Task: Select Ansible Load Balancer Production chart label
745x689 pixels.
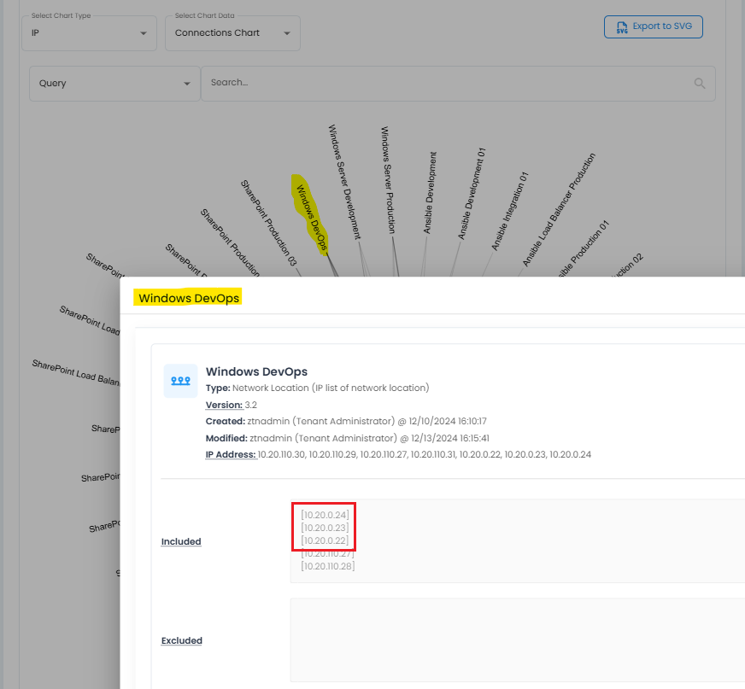Action: click(559, 210)
